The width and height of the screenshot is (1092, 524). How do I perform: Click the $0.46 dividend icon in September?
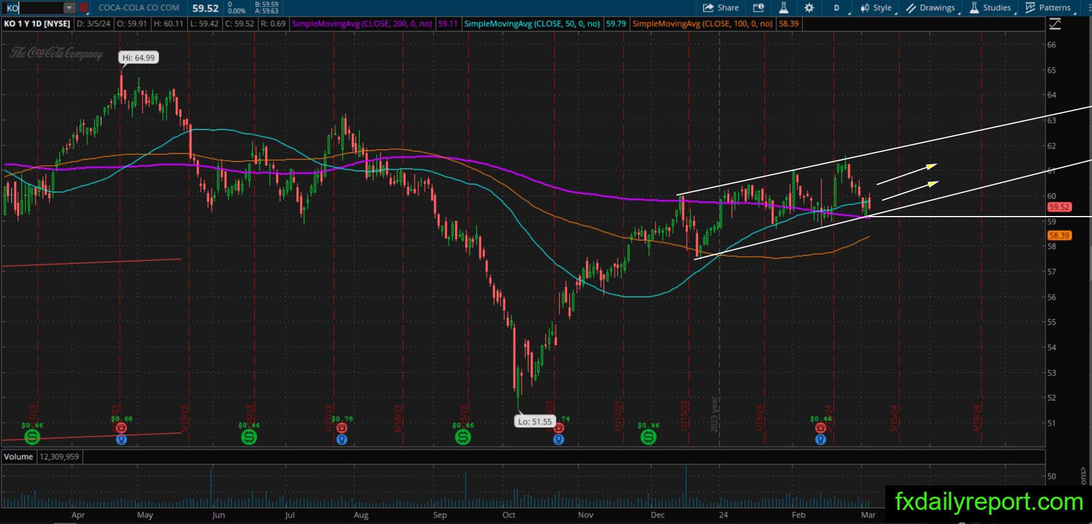click(x=463, y=437)
